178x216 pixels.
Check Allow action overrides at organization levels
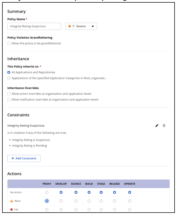pyautogui.click(x=9, y=94)
